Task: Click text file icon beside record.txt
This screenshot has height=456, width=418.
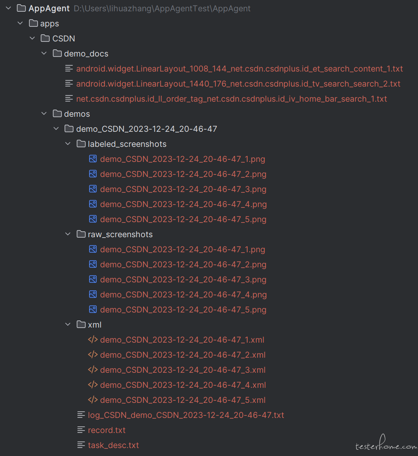Action: pyautogui.click(x=81, y=430)
